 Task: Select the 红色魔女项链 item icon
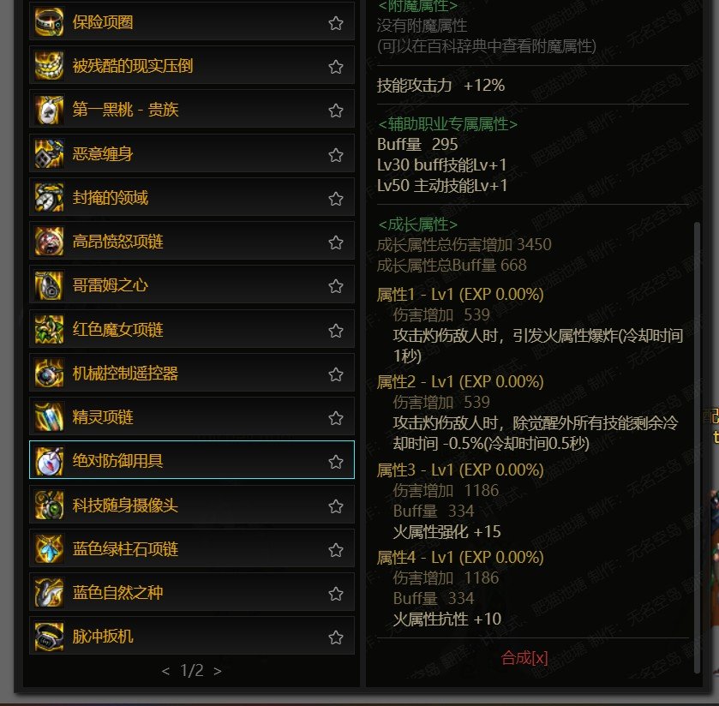click(x=49, y=329)
